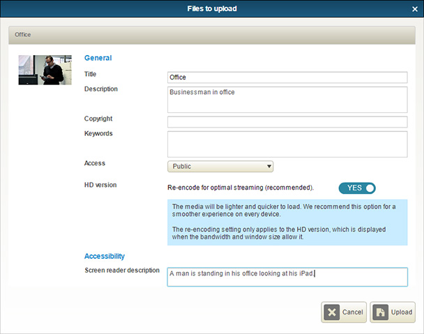Click the empty Keywords text box
The image size is (424, 334).
click(x=287, y=144)
